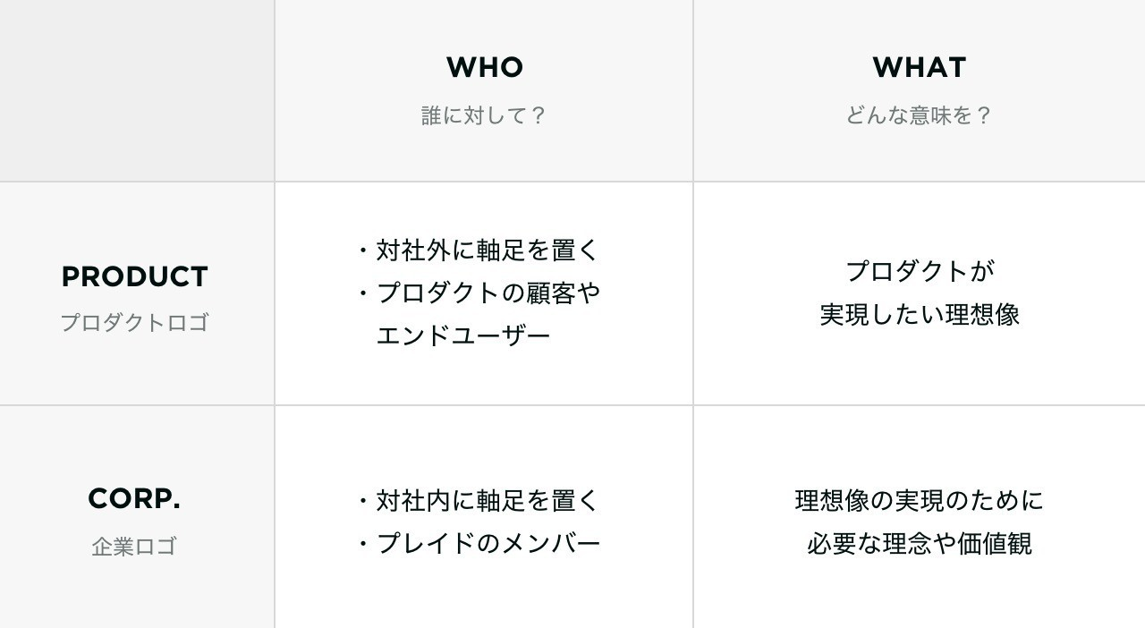This screenshot has height=628, width=1145.
Task: Select the CORP. row heading
Action: tap(135, 499)
